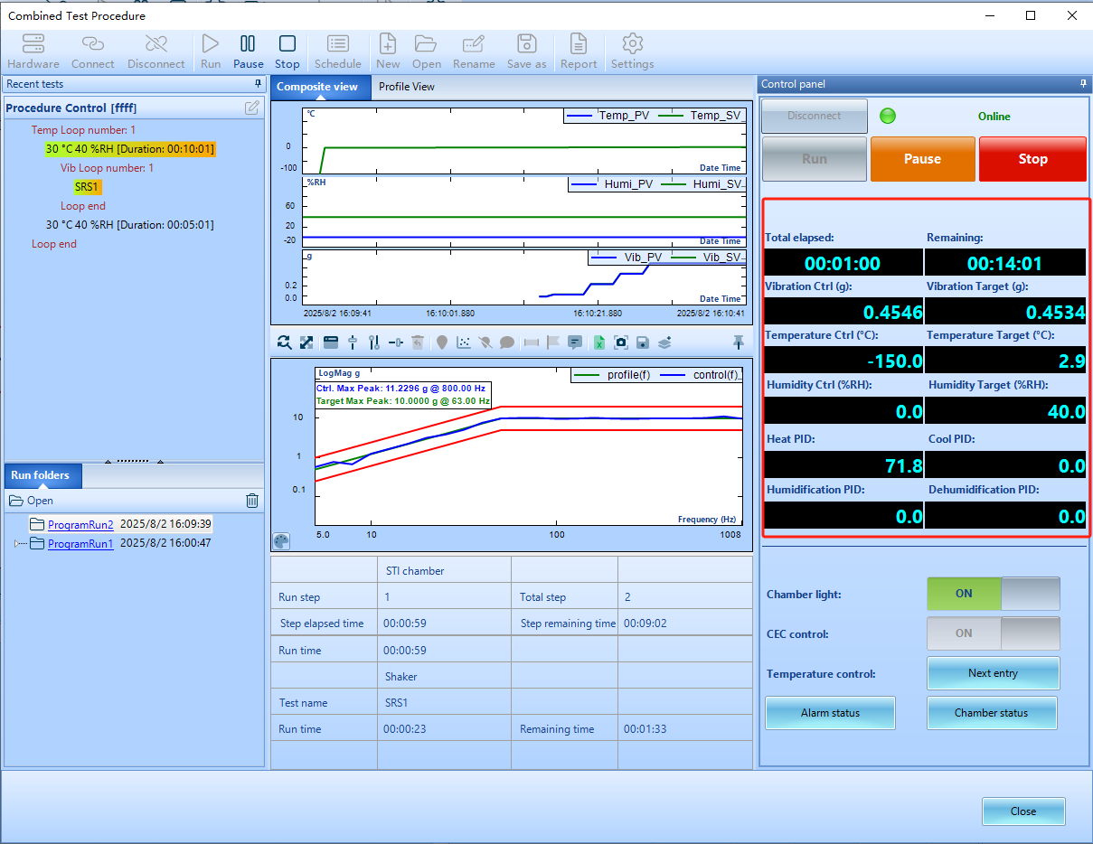Click the reset zoom magnifier chart icon
The image size is (1093, 844).
(x=285, y=342)
